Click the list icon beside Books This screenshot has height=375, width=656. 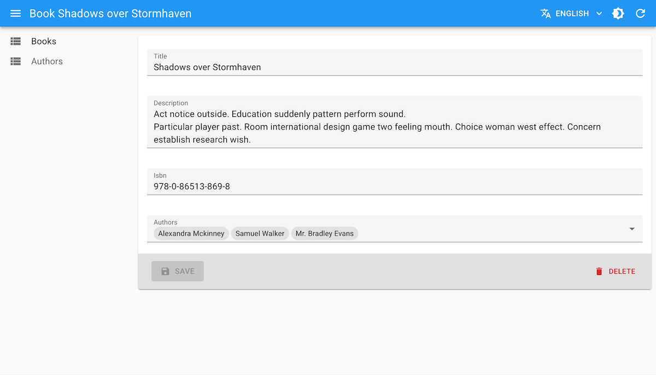point(16,41)
